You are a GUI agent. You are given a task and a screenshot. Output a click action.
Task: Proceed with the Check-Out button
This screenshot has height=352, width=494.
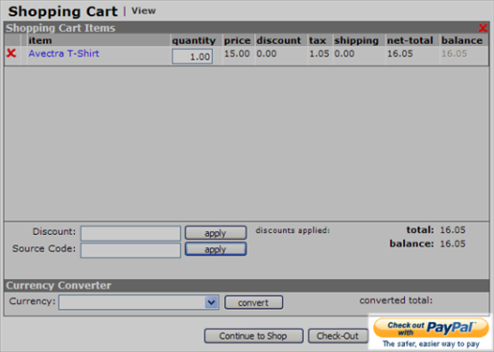pos(338,336)
